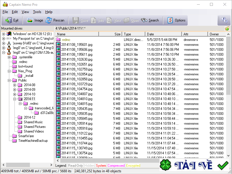The height and width of the screenshot is (174, 232).
Task: Open the View menu
Action: coord(25,12)
